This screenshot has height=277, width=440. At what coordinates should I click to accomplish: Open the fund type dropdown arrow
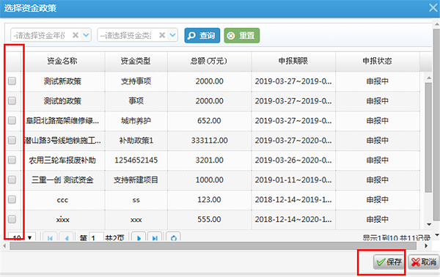tap(172, 35)
